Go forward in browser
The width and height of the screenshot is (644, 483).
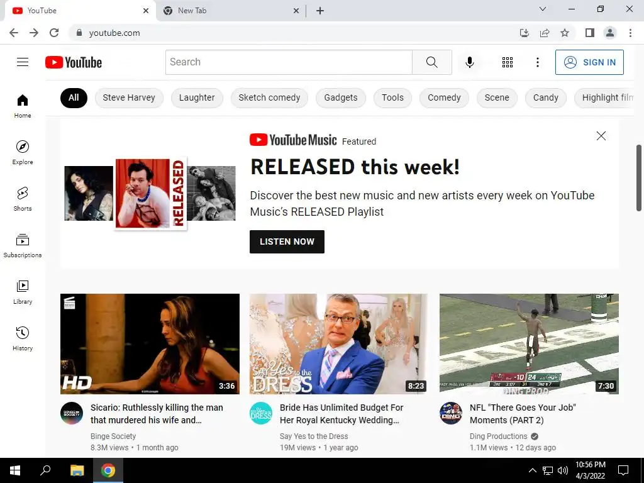pyautogui.click(x=34, y=33)
